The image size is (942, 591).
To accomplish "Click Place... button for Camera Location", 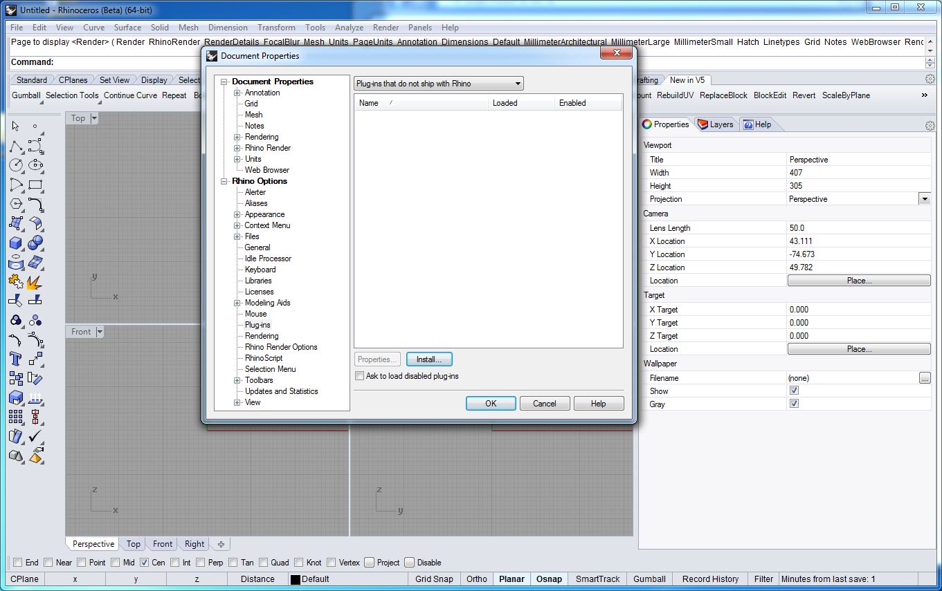I will coord(859,281).
